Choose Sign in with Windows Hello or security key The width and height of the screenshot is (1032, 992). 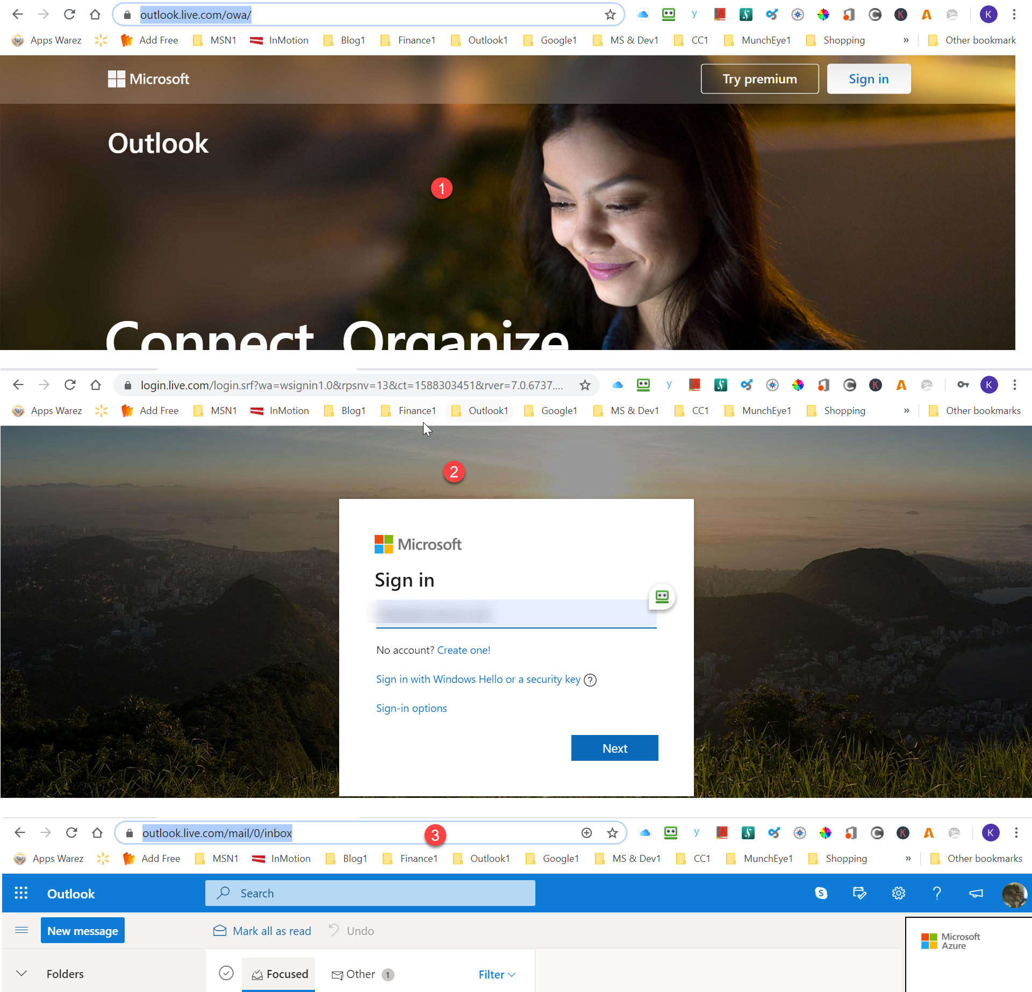[478, 679]
